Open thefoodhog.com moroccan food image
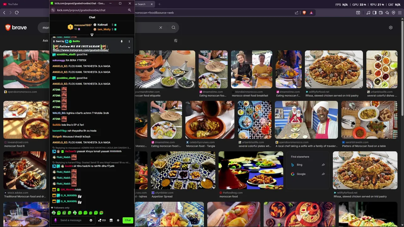 [x=251, y=170]
